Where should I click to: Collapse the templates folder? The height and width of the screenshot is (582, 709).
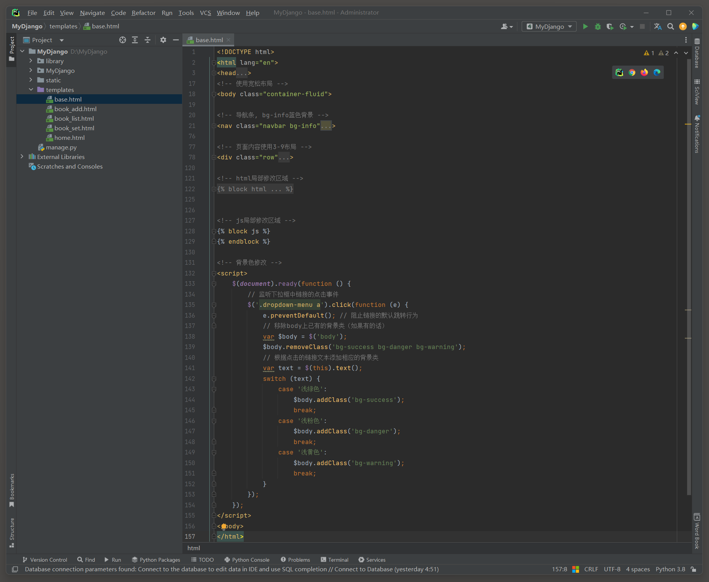coord(31,90)
